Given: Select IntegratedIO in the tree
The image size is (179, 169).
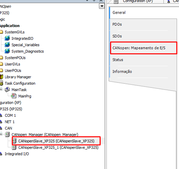Looking at the screenshot, I should (22, 39).
